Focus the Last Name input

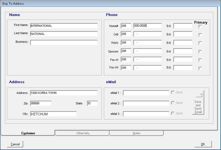coord(64,34)
